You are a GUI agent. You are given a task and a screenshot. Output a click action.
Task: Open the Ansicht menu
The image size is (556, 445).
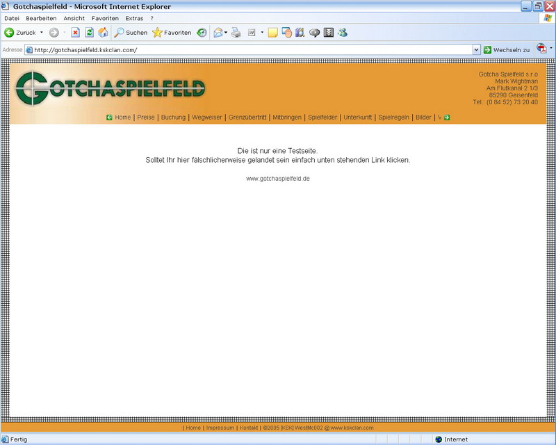pos(74,18)
